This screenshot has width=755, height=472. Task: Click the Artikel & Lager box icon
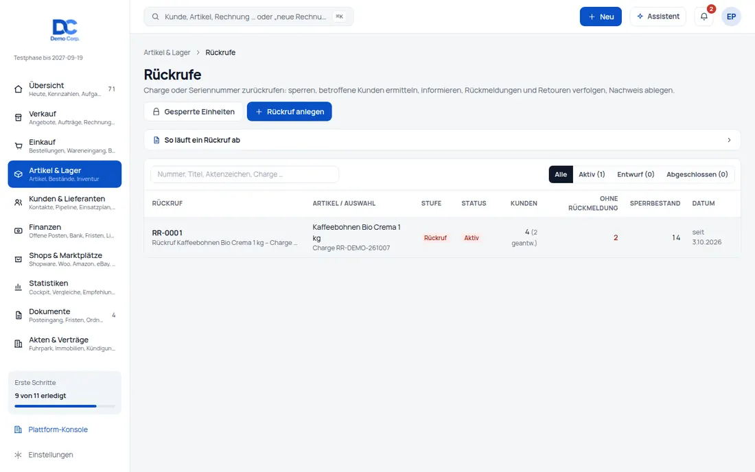pos(19,174)
